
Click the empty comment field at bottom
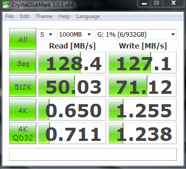coord(93,155)
